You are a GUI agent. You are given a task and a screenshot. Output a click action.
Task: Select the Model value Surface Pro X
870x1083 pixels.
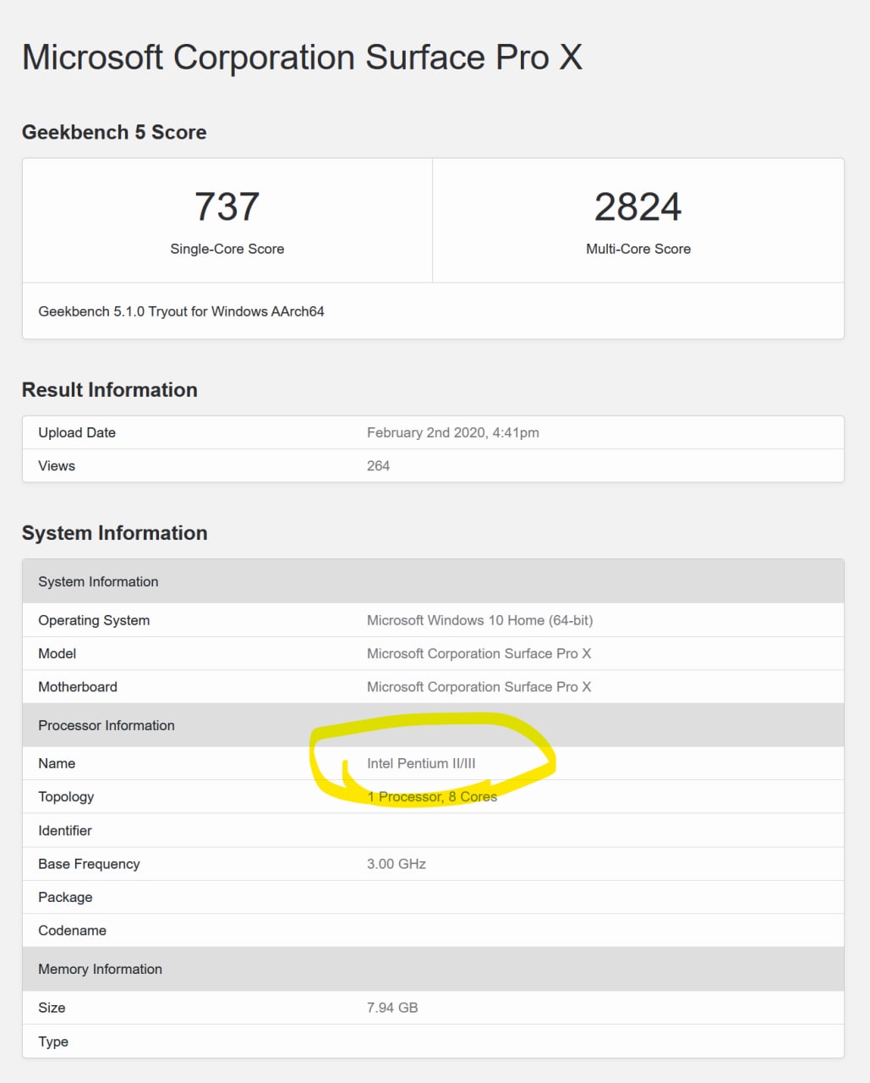479,653
